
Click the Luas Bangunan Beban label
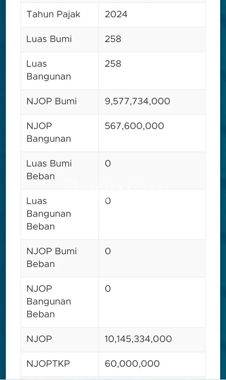tap(49, 214)
